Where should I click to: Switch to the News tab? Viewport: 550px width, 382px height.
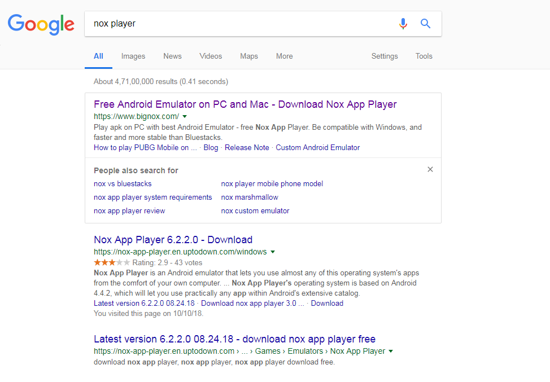[x=172, y=56]
